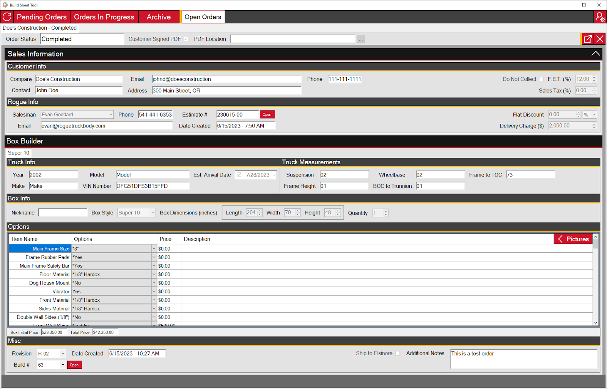The width and height of the screenshot is (607, 389).
Task: Open the Box Style dropdown
Action: pos(153,213)
